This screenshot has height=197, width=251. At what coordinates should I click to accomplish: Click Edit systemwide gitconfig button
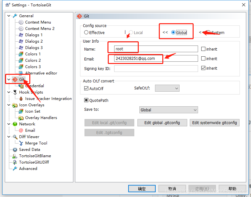[x=215, y=123]
